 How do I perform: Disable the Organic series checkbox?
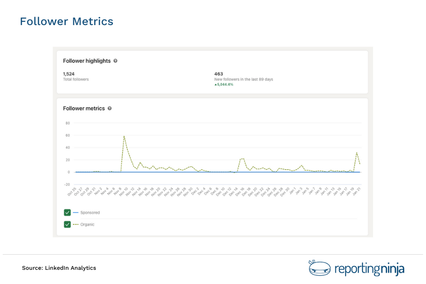coord(67,224)
